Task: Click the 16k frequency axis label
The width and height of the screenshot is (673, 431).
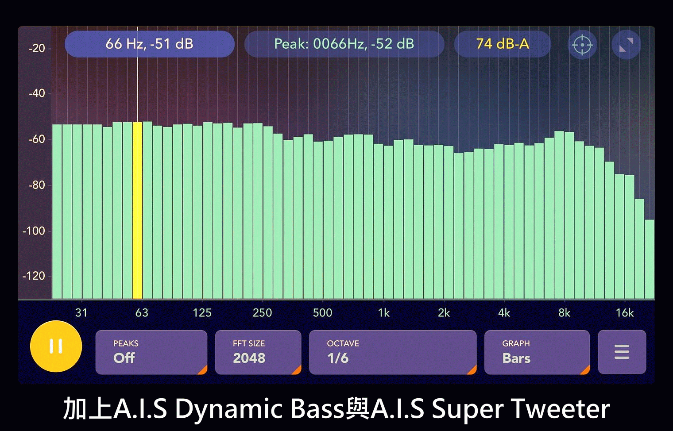Action: (x=625, y=313)
